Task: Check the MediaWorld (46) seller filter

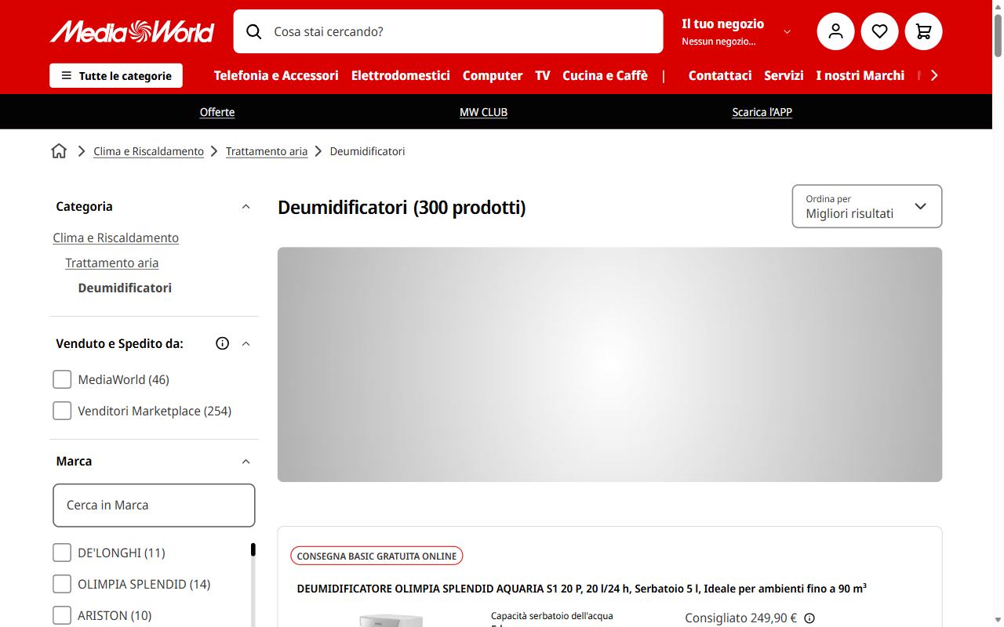Action: point(62,379)
